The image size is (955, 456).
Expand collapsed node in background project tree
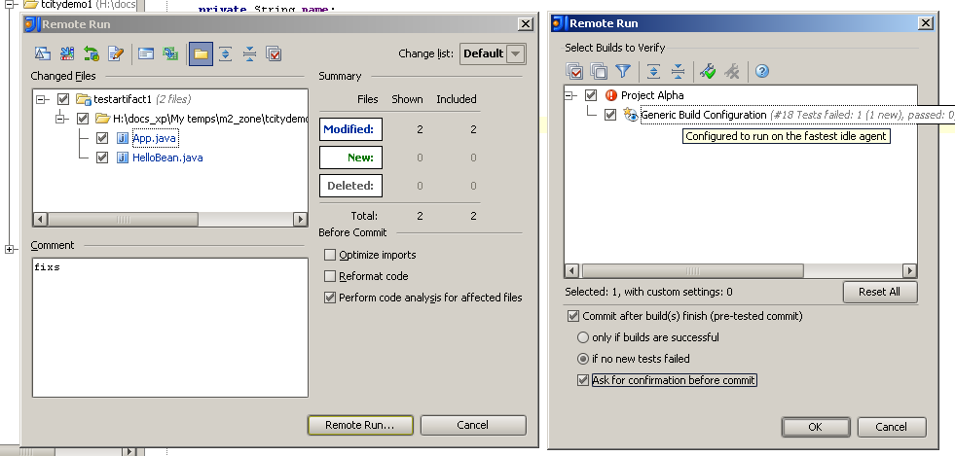click(x=9, y=249)
